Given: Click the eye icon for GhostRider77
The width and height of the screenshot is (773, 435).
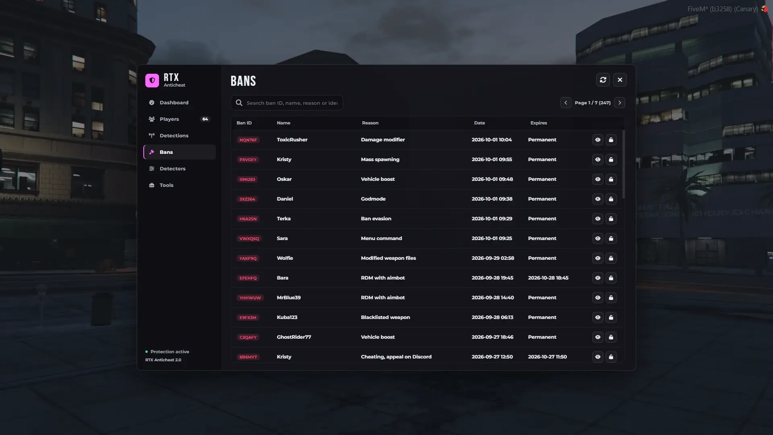Looking at the screenshot, I should (597, 337).
